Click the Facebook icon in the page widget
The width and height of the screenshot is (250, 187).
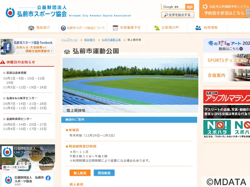tap(48, 178)
